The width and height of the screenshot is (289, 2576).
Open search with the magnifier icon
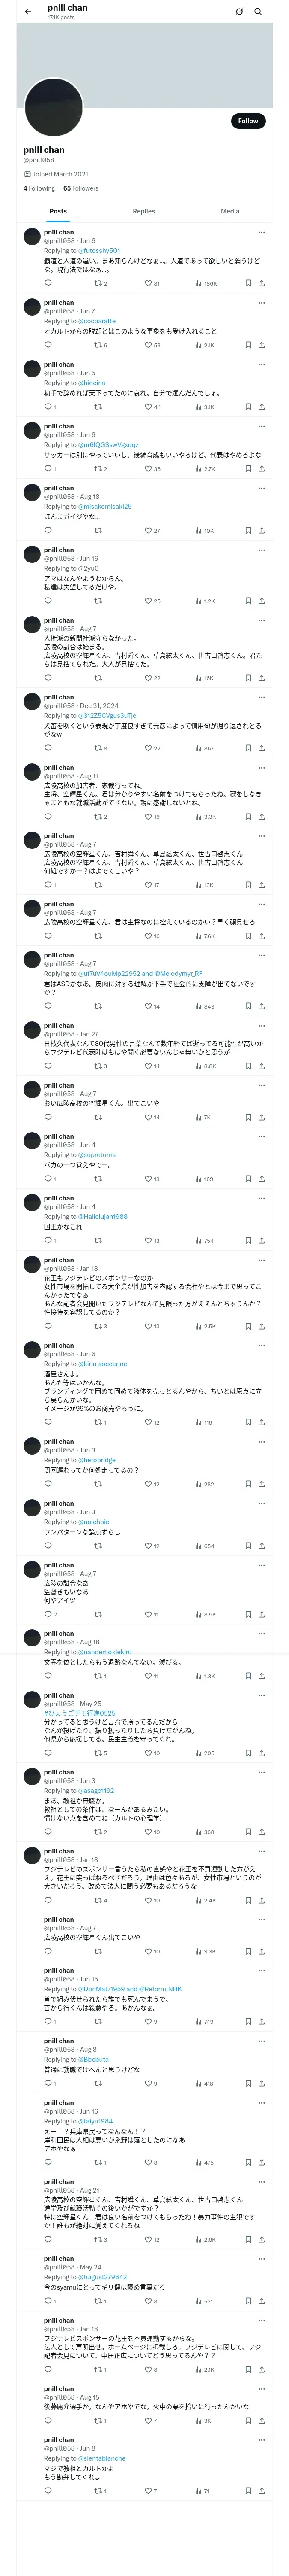[258, 12]
